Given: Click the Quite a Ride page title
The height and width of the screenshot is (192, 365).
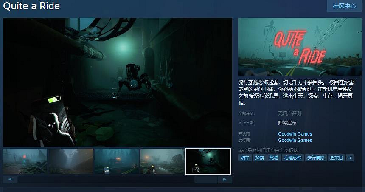Looking at the screenshot, I should click(31, 6).
